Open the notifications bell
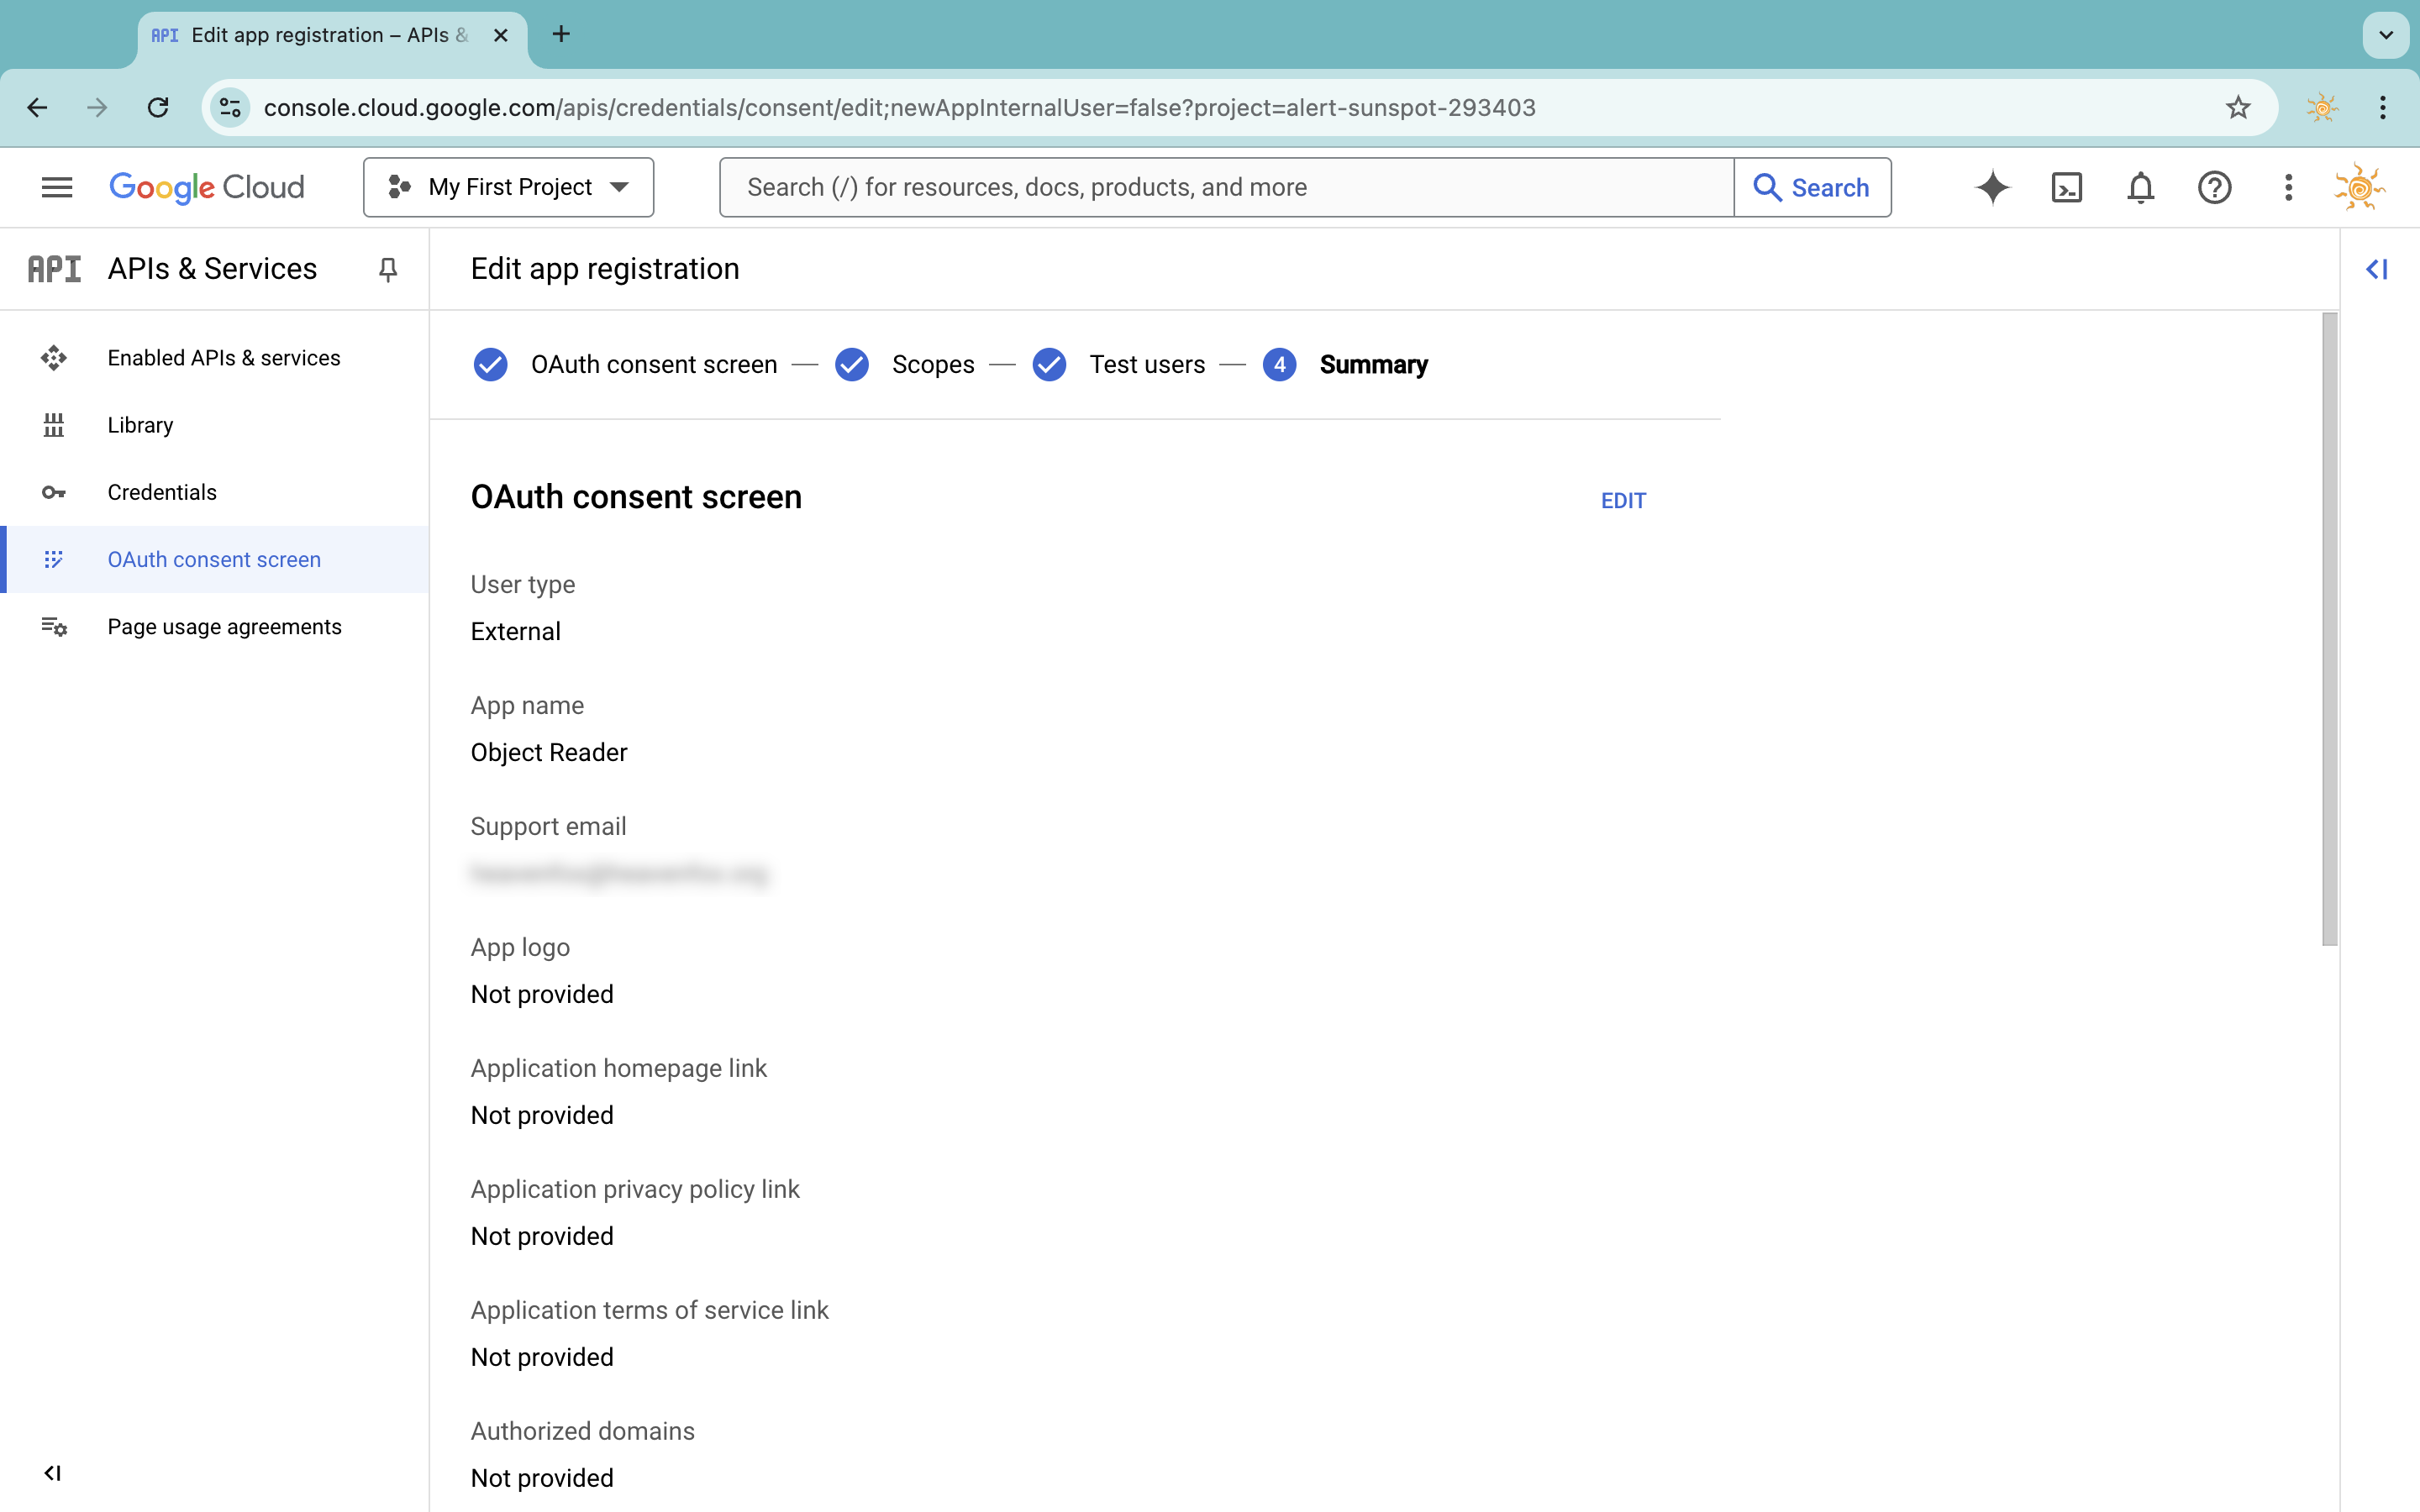This screenshot has width=2420, height=1512. [x=2140, y=187]
